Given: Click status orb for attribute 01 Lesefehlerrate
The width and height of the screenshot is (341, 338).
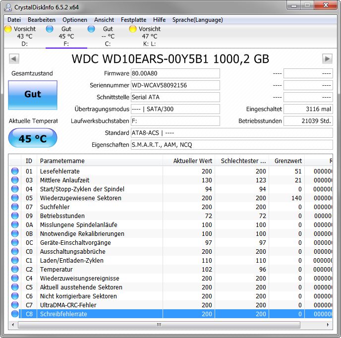Looking at the screenshot, I should tap(15, 171).
